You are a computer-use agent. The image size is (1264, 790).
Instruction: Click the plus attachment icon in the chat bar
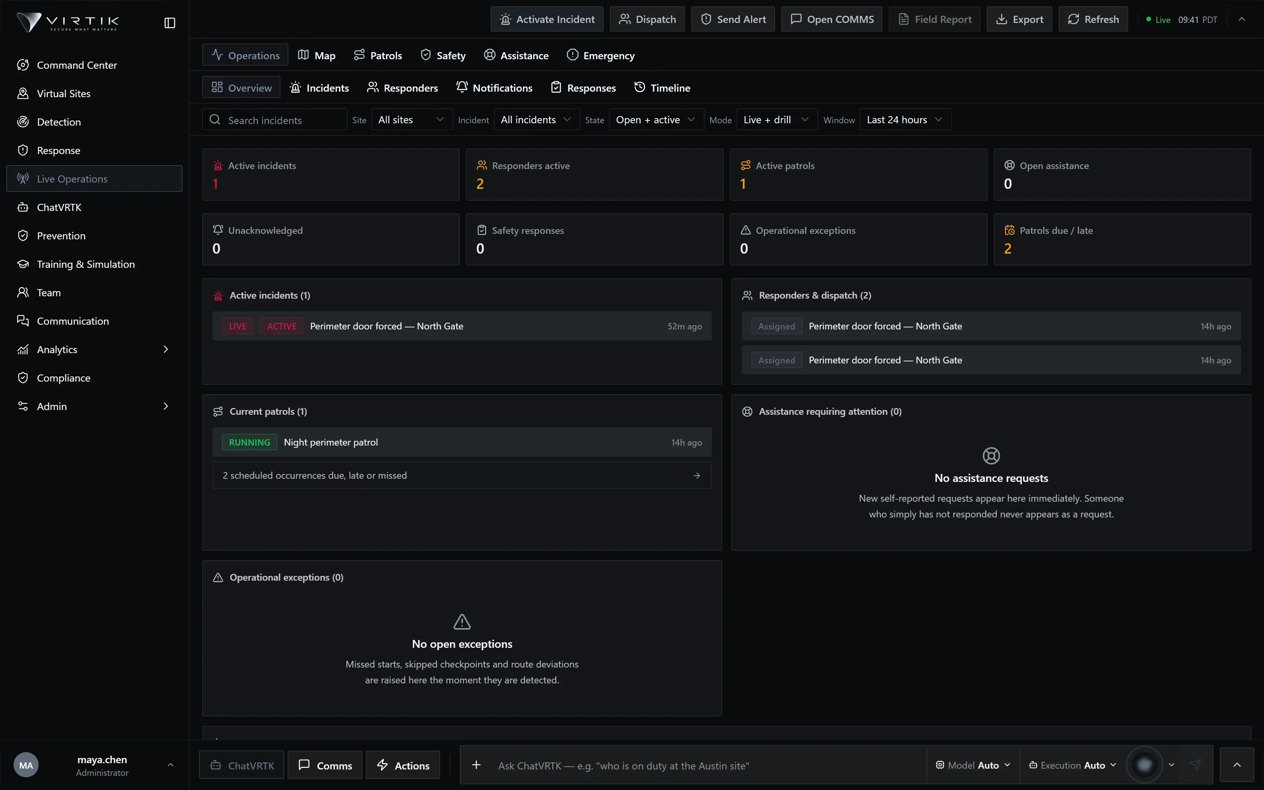(x=476, y=765)
